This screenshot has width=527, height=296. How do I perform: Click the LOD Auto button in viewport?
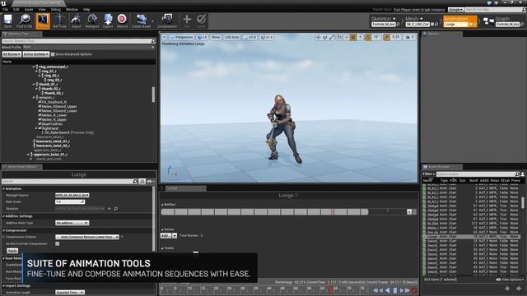tap(232, 37)
